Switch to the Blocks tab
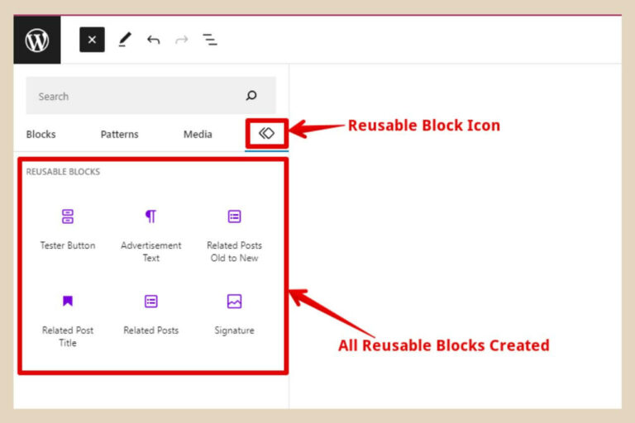Image resolution: width=635 pixels, height=423 pixels. click(41, 134)
